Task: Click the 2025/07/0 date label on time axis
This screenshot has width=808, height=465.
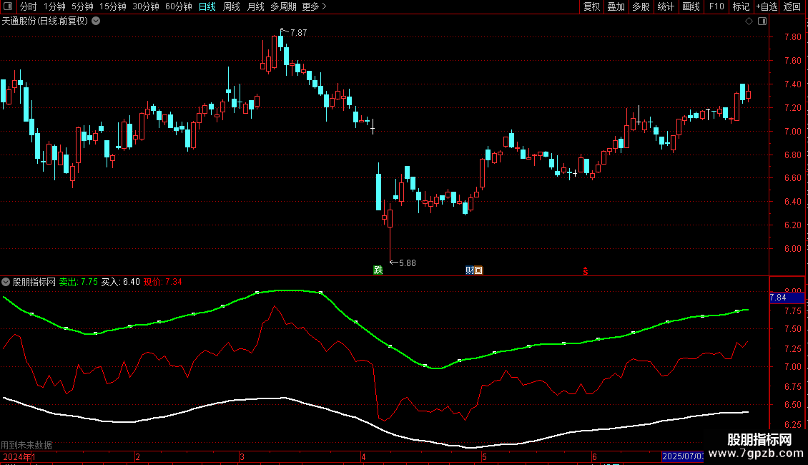Action: pyautogui.click(x=683, y=456)
